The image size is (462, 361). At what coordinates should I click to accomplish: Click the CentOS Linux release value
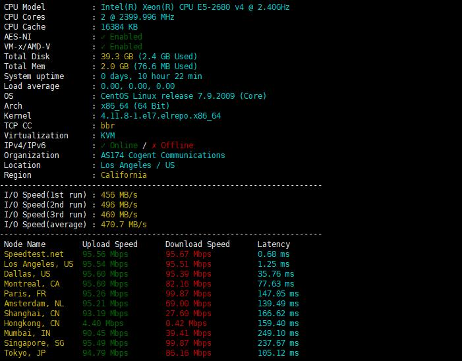click(183, 96)
